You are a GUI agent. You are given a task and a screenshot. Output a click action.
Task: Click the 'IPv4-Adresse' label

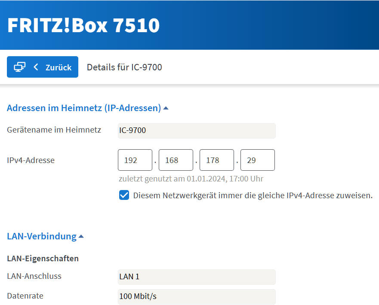point(31,160)
